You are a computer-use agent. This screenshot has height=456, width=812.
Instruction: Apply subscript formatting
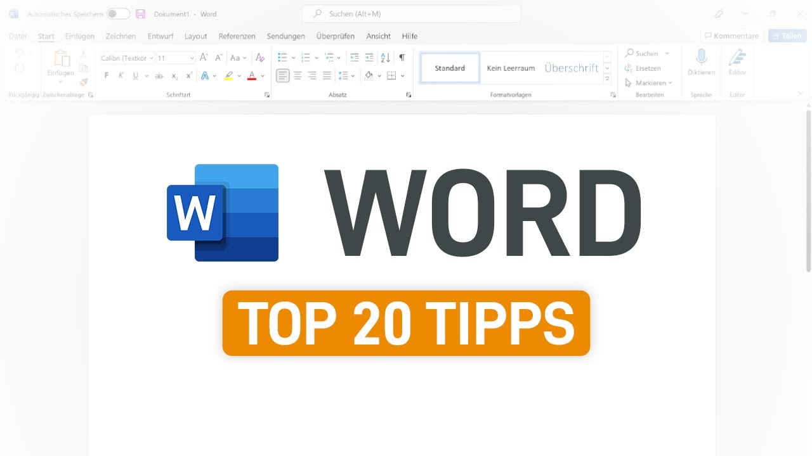[x=174, y=76]
